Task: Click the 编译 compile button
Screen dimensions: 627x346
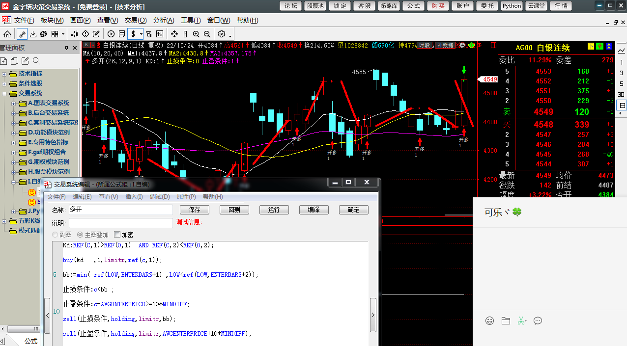Action: pyautogui.click(x=314, y=210)
